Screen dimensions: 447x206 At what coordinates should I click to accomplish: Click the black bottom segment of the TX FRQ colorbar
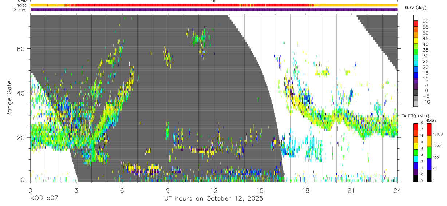(416, 178)
